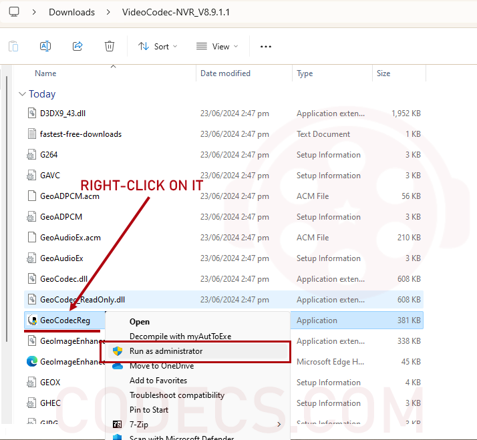Viewport: 477px width, 440px height.
Task: Click the D3DX9_43.dll file icon
Action: pyautogui.click(x=31, y=113)
